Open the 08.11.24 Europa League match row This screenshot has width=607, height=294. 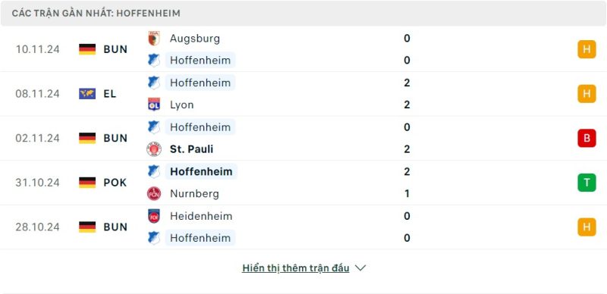tap(303, 94)
